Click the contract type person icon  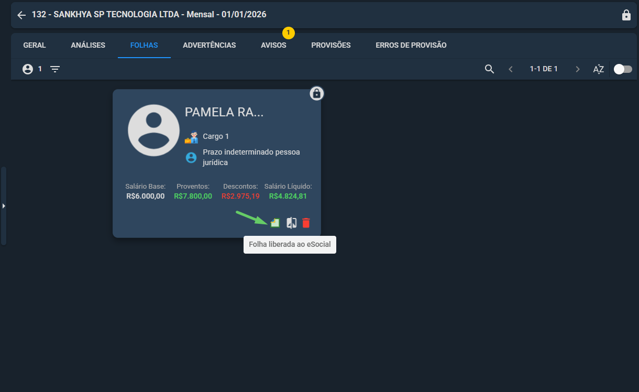point(191,157)
